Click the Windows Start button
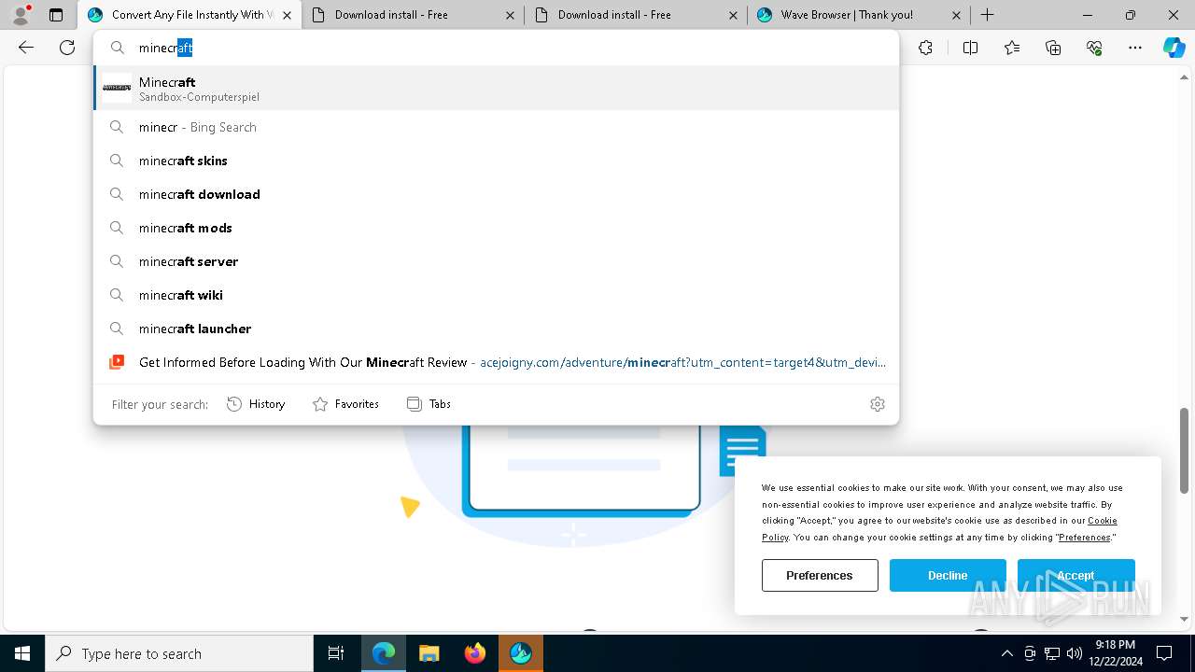The height and width of the screenshot is (672, 1195). click(22, 653)
